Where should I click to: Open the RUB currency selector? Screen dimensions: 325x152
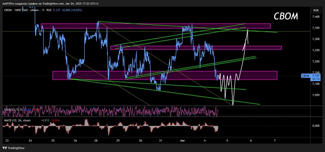[x=316, y=10]
